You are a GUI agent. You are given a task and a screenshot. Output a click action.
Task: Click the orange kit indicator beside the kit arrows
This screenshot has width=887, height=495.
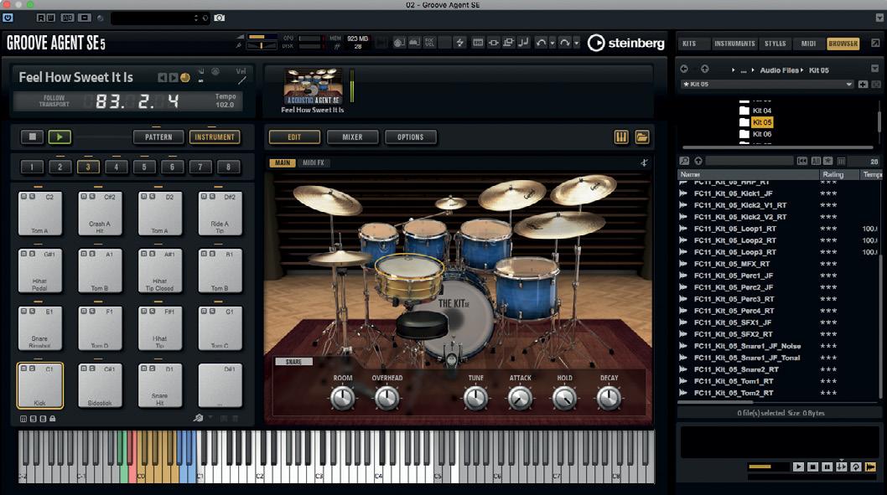click(x=185, y=77)
